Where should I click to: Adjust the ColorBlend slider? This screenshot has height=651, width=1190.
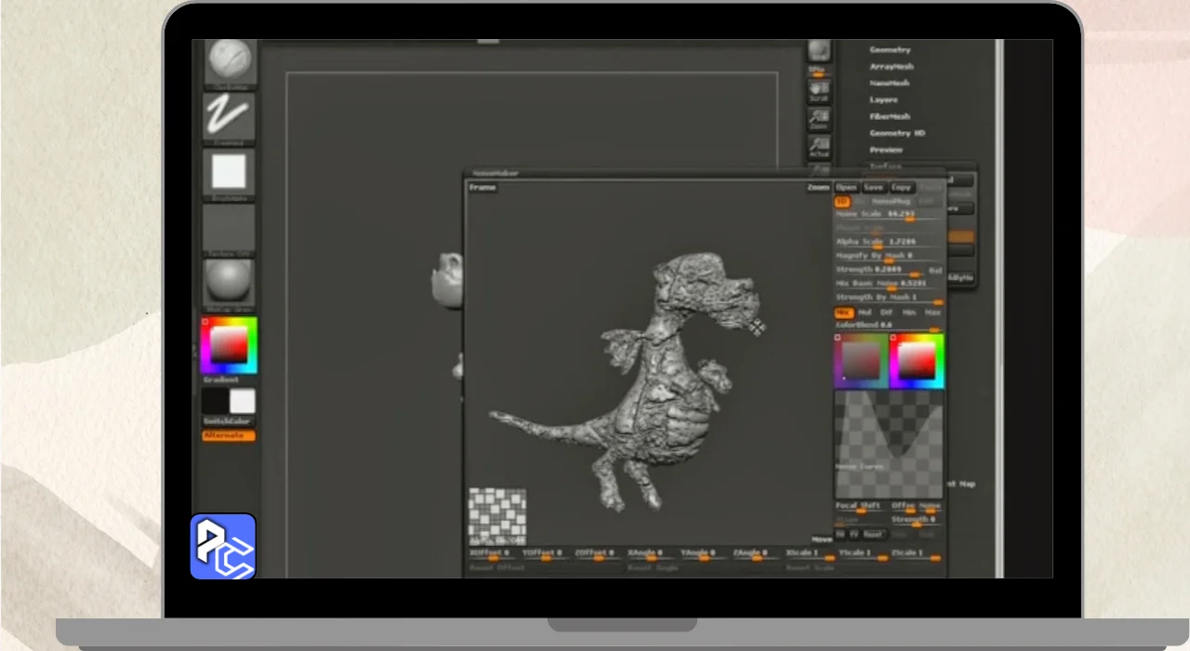(x=889, y=325)
